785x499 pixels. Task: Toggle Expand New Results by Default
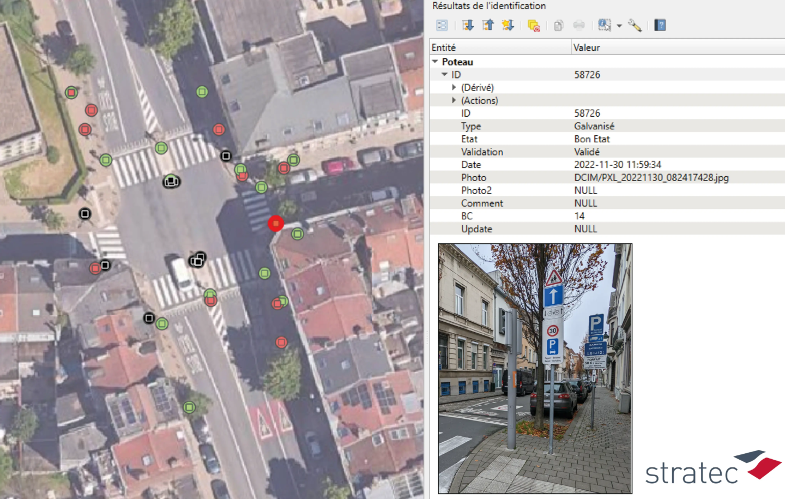pyautogui.click(x=508, y=25)
